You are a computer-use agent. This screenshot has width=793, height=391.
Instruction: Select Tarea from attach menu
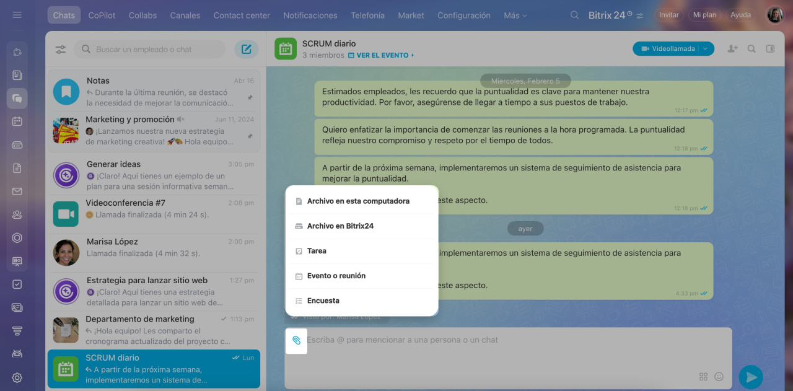[362, 251]
